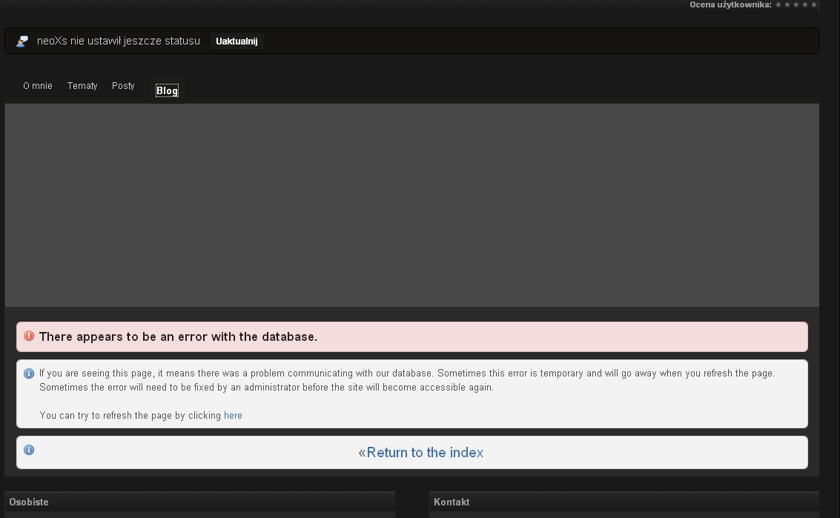The image size is (840, 518).
Task: Click info icon beside the refresh message
Action: coord(29,373)
